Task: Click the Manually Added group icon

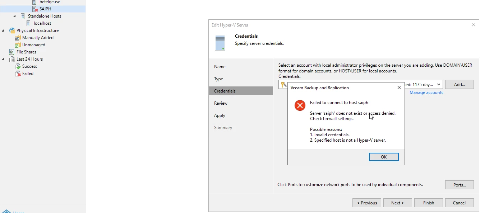Action: pyautogui.click(x=18, y=38)
